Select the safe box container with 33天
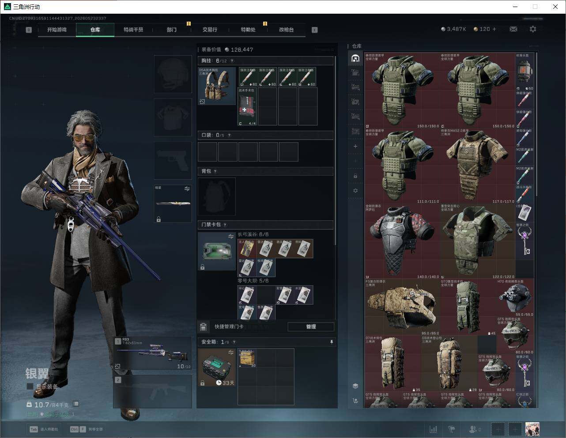 217,367
